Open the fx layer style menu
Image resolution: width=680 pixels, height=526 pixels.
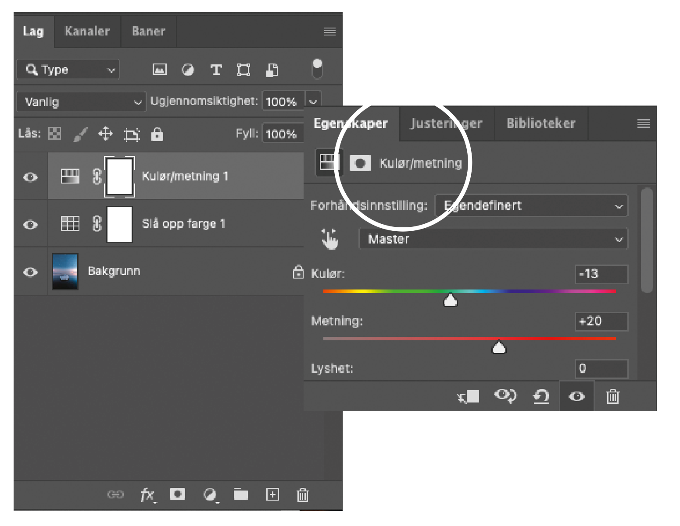pos(147,495)
